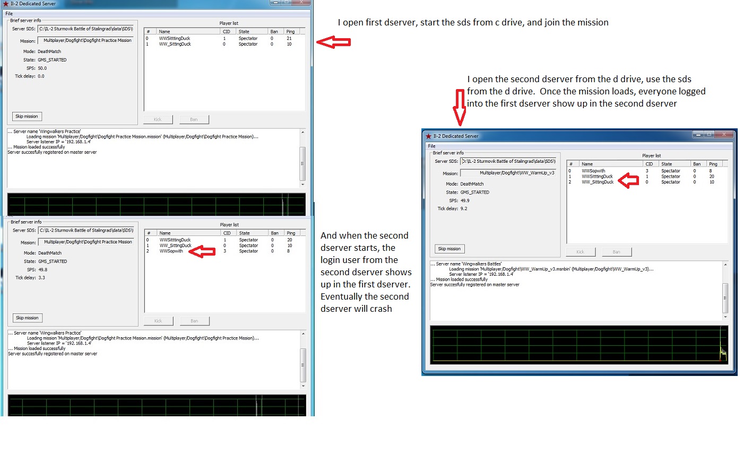Screen dimensions: 743x464
Task: Open File menu in Wingwalkers Battles server window
Action: 431,146
